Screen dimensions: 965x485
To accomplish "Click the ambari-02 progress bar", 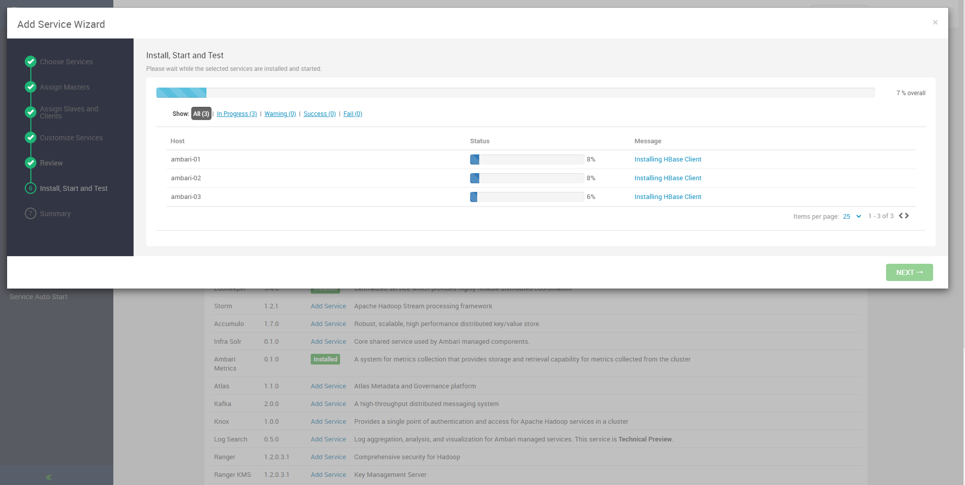I will pyautogui.click(x=527, y=178).
